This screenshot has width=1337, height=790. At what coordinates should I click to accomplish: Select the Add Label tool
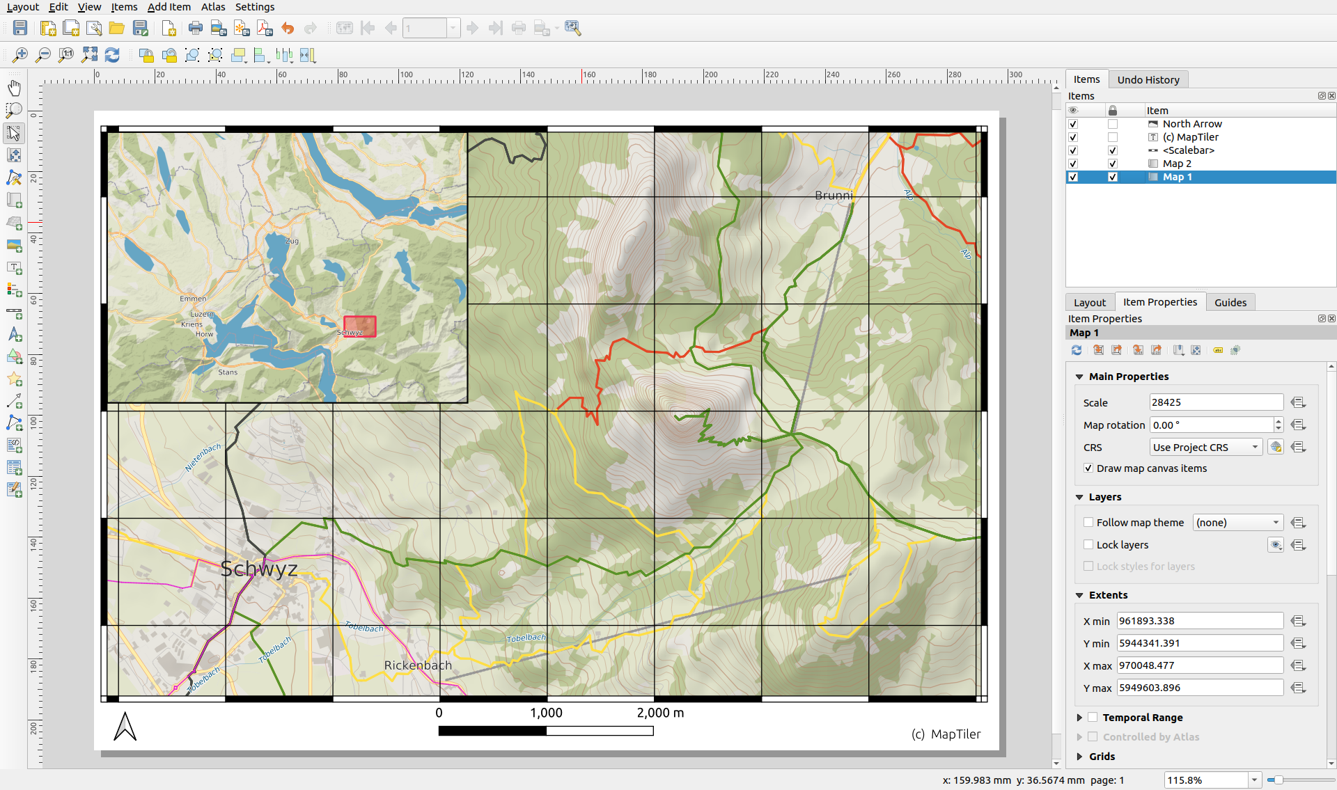(14, 268)
